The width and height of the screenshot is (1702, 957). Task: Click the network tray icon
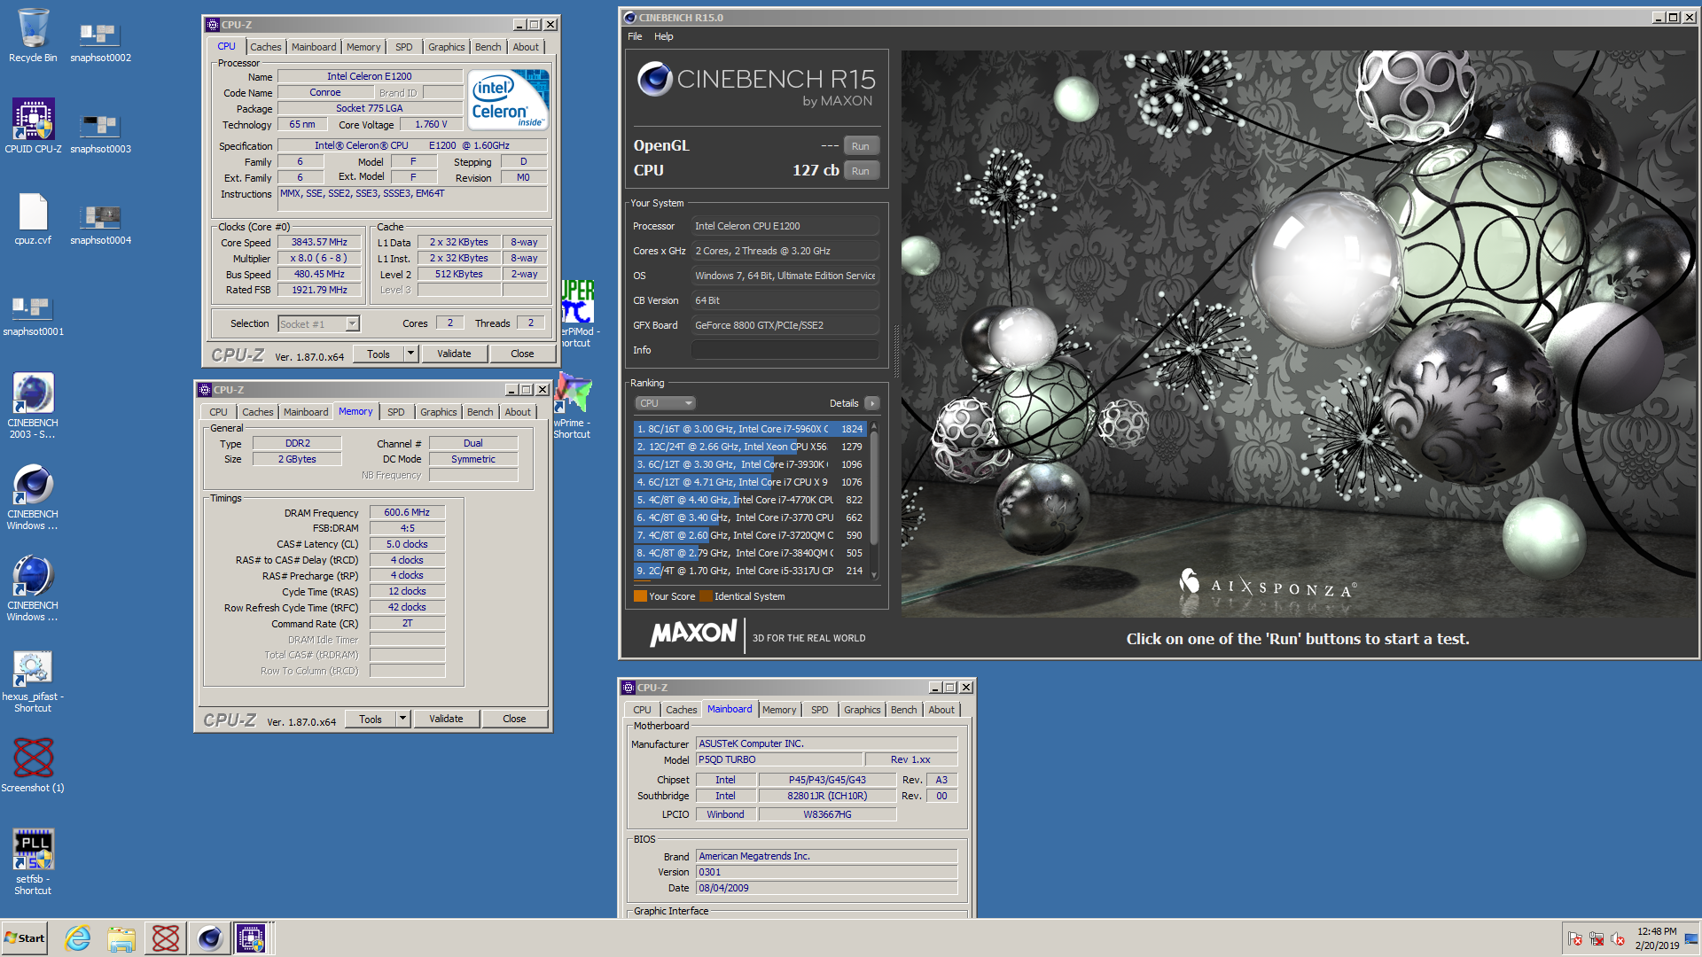[x=1597, y=938]
